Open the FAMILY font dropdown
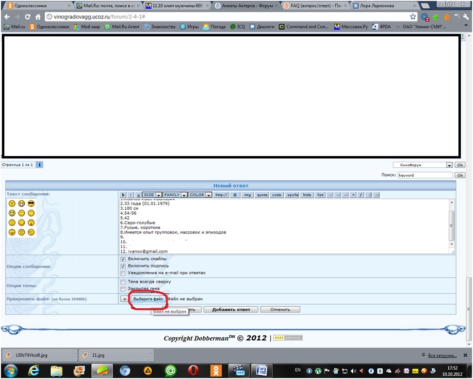Screen dimensions: 473x379 coord(175,195)
